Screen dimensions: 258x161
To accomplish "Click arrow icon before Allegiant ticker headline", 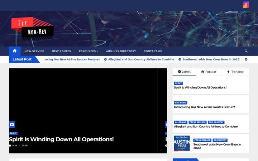I will (105, 59).
